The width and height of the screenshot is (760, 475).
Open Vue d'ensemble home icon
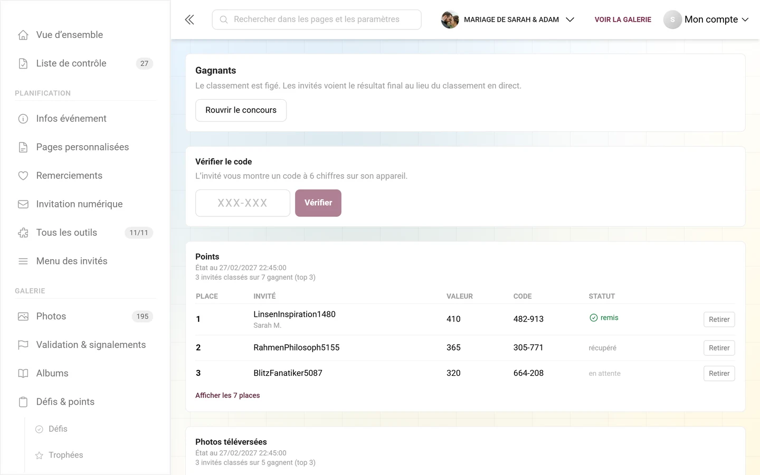tap(23, 35)
